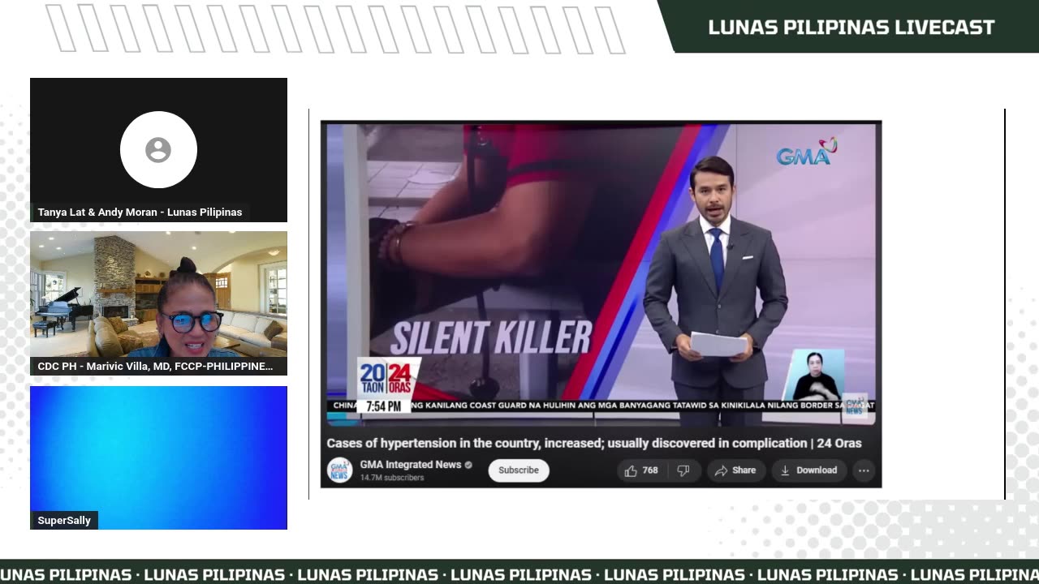Click the CDC PH - Marivic Villa name label

(155, 367)
